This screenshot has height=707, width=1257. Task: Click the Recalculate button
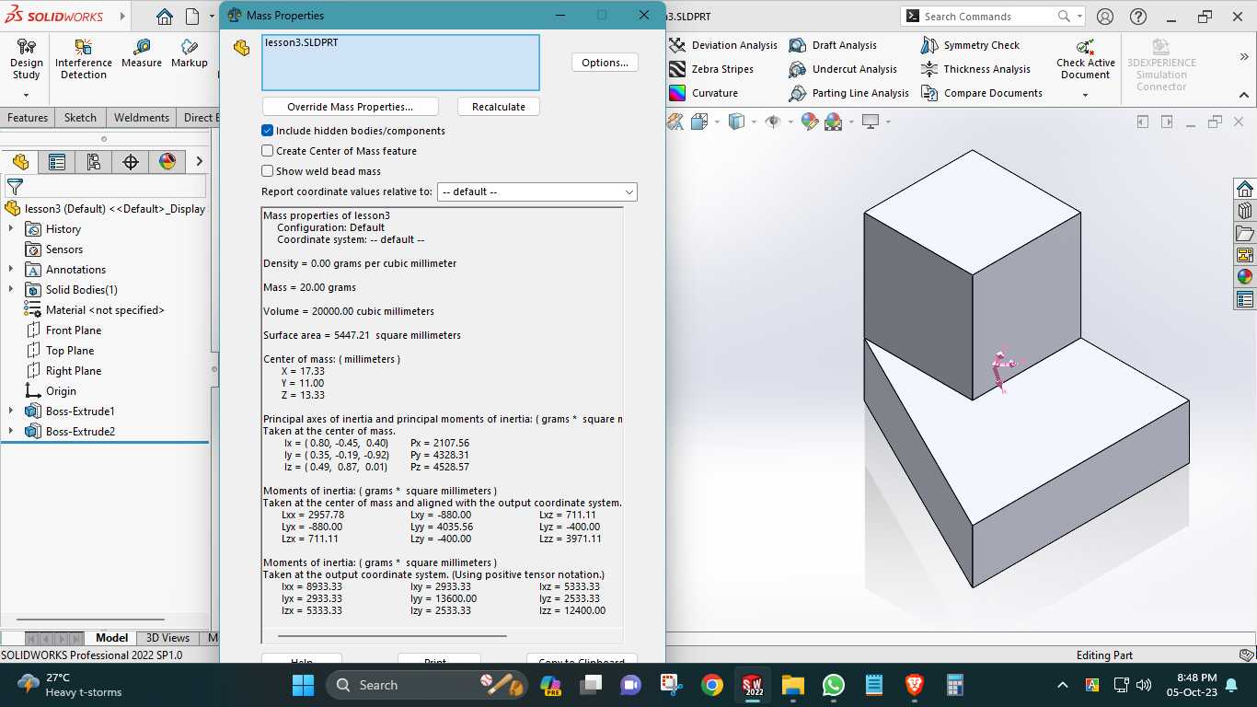click(499, 107)
